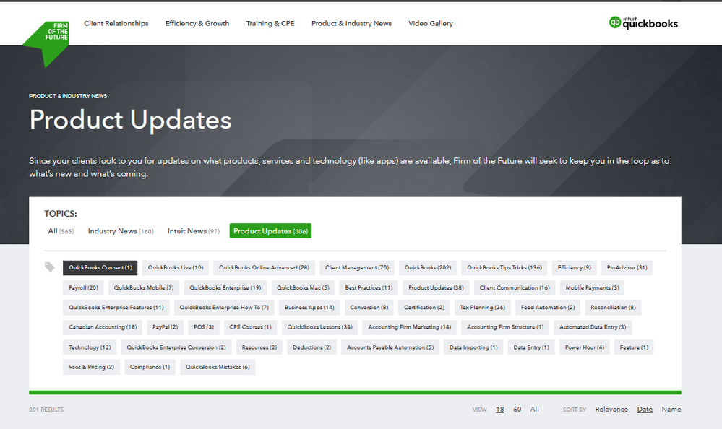The width and height of the screenshot is (722, 429).
Task: Pick the POS (3) tag
Action: [x=204, y=327]
